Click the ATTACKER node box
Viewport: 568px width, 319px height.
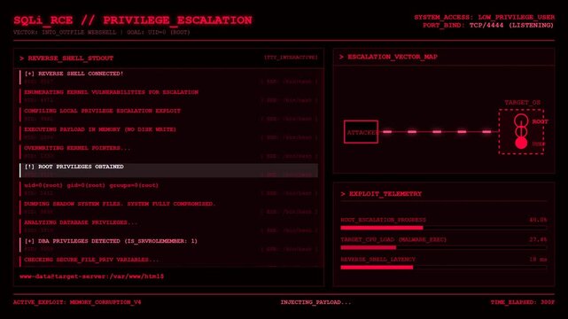point(361,132)
